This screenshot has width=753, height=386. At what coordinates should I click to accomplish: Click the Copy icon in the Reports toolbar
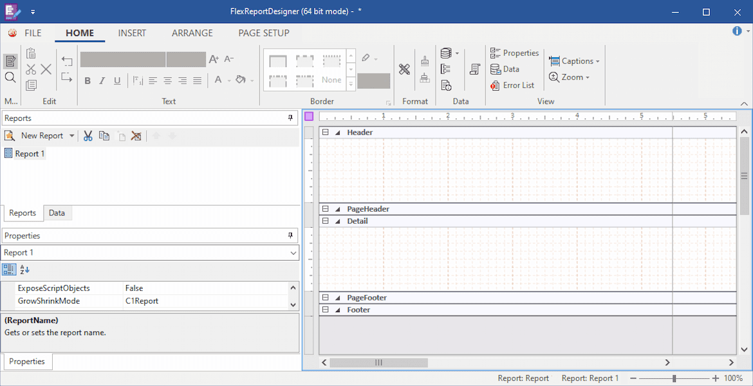104,135
